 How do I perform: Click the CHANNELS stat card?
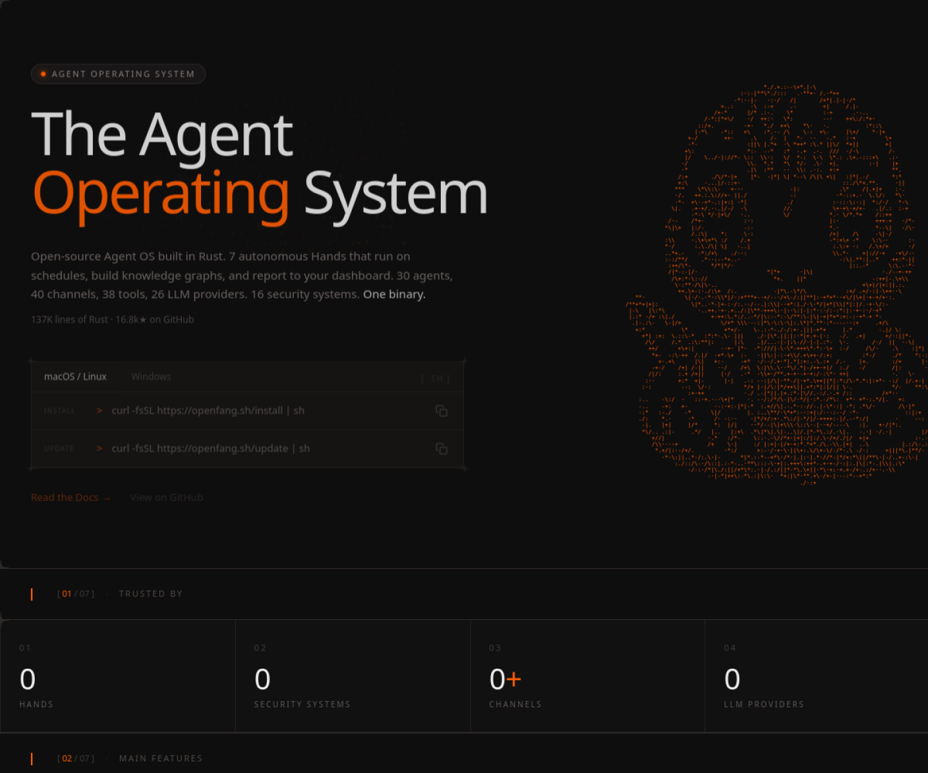point(588,676)
